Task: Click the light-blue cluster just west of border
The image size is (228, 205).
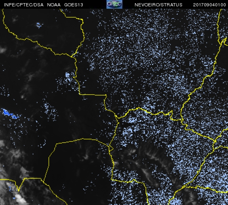Action: (x=68, y=77)
